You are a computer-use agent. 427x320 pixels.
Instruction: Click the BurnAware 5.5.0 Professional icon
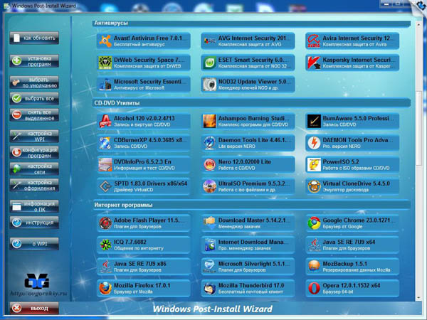point(314,122)
